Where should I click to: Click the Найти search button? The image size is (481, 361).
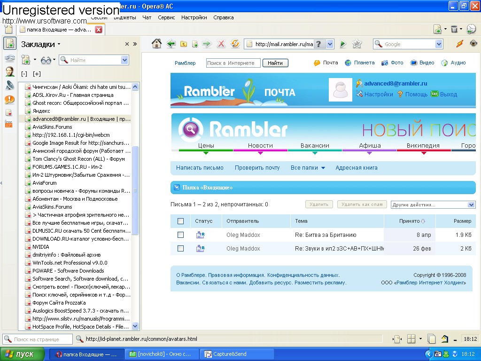pos(275,63)
